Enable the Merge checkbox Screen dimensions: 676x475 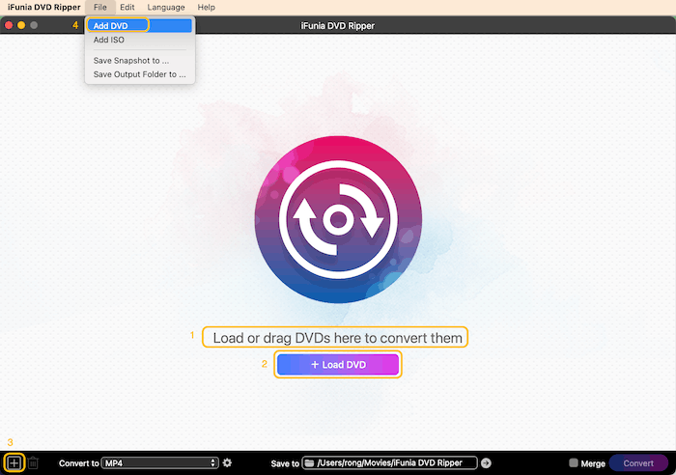pos(574,463)
